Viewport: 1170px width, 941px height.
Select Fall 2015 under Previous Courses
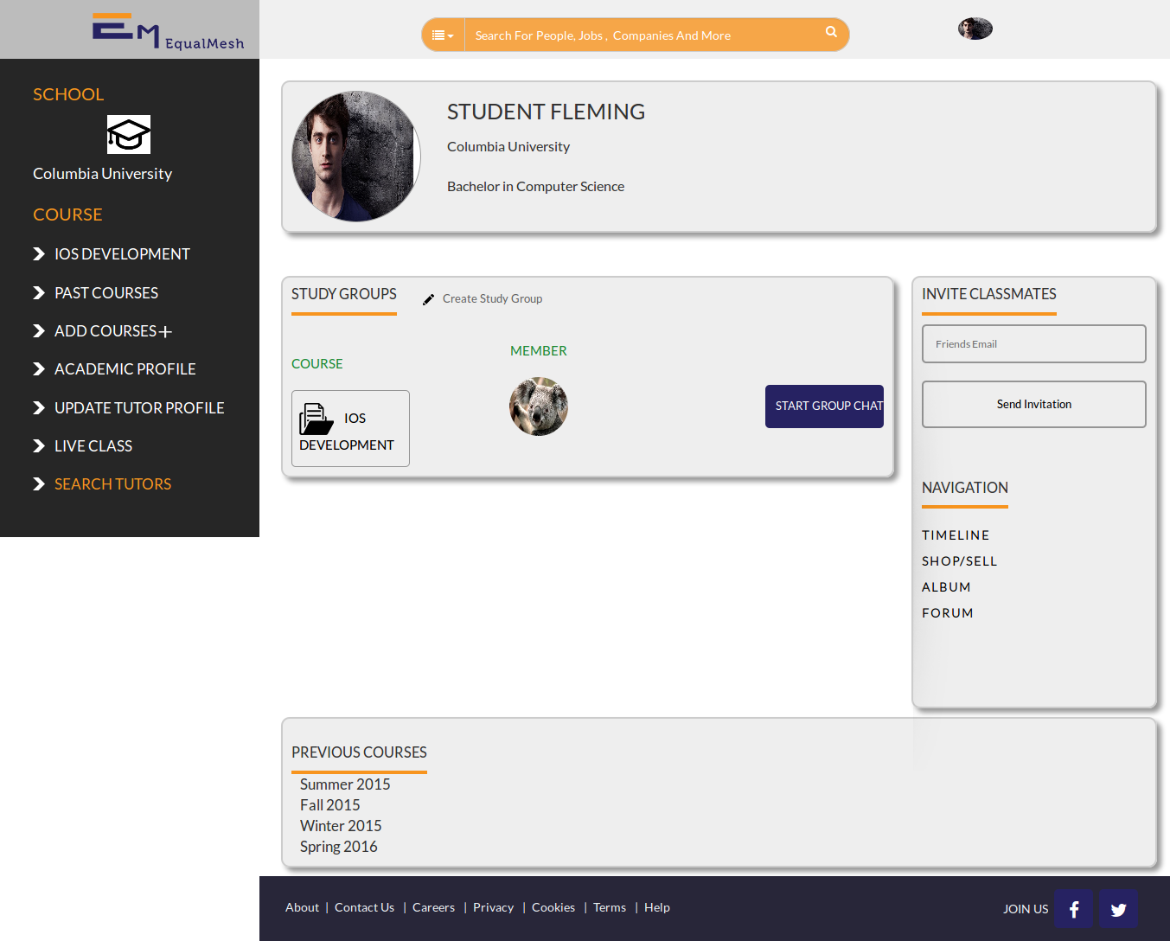click(x=330, y=804)
